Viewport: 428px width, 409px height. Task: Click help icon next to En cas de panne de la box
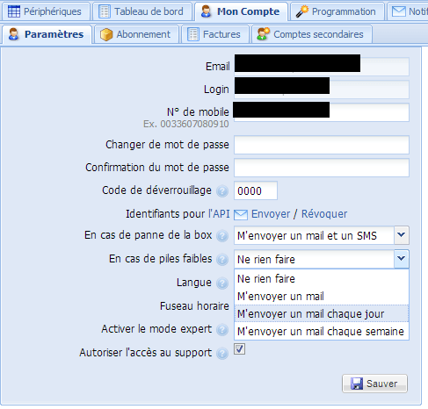[x=222, y=236]
